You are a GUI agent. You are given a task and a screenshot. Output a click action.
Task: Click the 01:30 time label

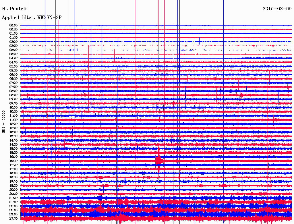coord(13,38)
